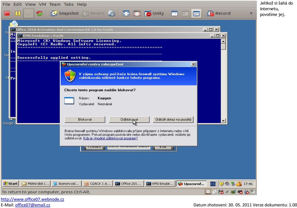The image size is (297, 208).
Task: Click the floppy drive status icon
Action: [221, 192]
